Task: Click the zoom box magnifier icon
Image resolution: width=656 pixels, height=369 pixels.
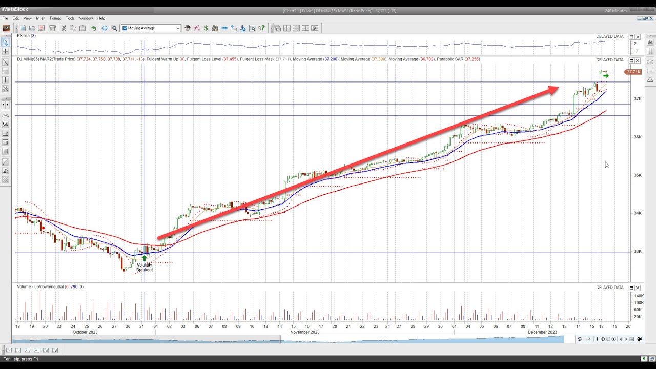Action: (x=114, y=28)
